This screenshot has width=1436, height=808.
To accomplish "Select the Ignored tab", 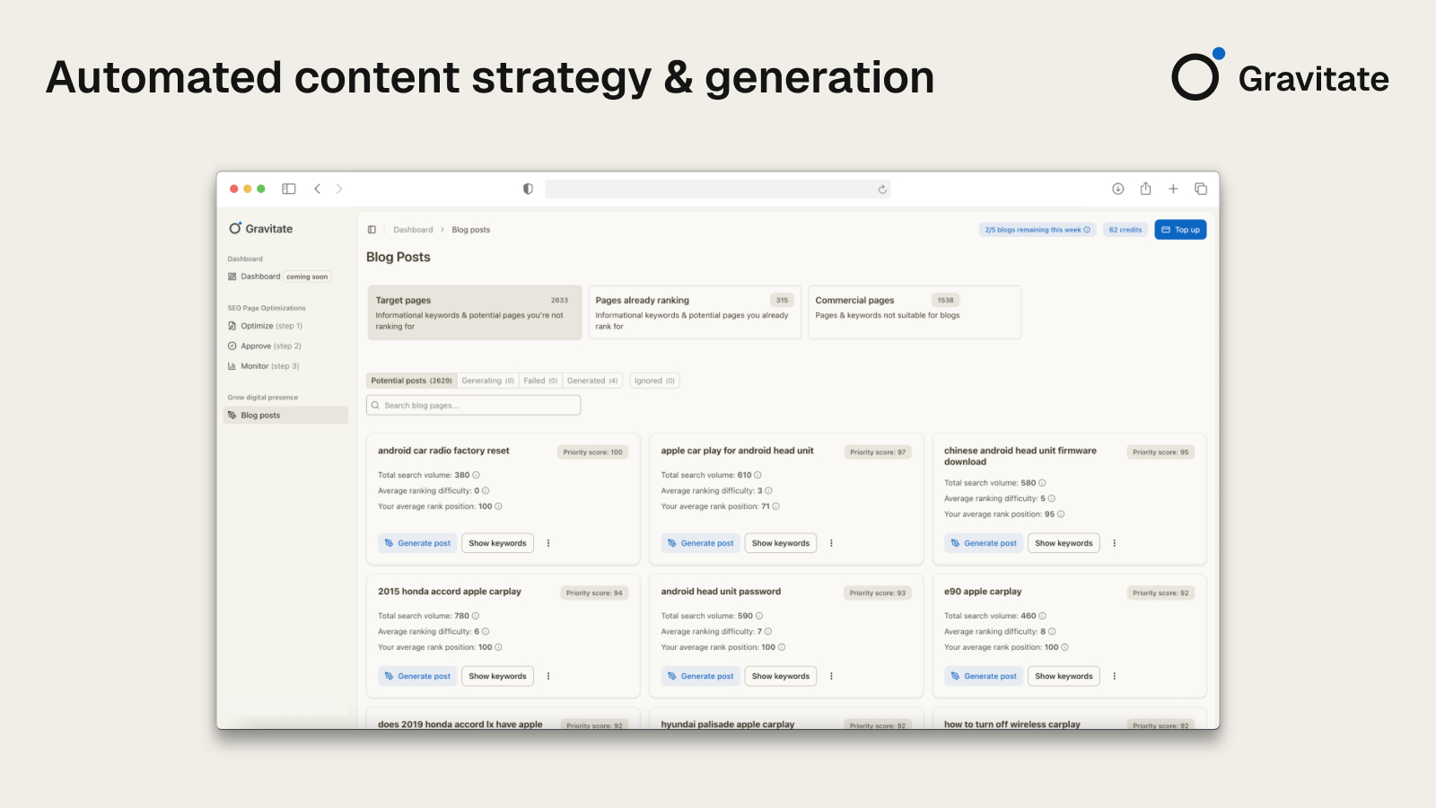I will [654, 381].
